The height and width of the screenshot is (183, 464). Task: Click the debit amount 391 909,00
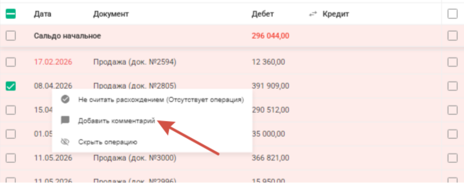point(270,86)
